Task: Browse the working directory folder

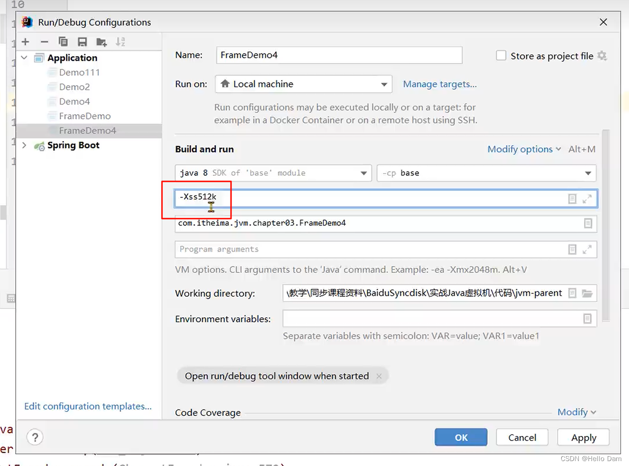Action: point(587,293)
